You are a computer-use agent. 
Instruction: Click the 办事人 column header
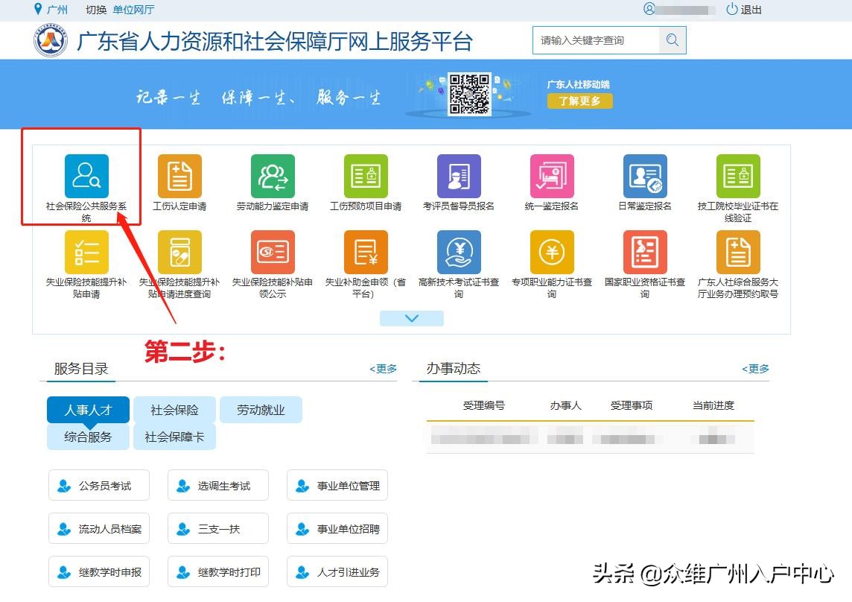pos(566,405)
